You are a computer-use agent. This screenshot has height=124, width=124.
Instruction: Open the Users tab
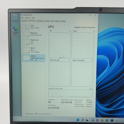coord(52,21)
